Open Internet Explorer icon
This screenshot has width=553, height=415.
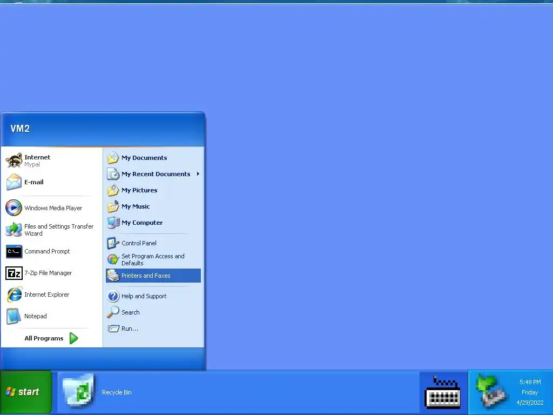coord(14,294)
